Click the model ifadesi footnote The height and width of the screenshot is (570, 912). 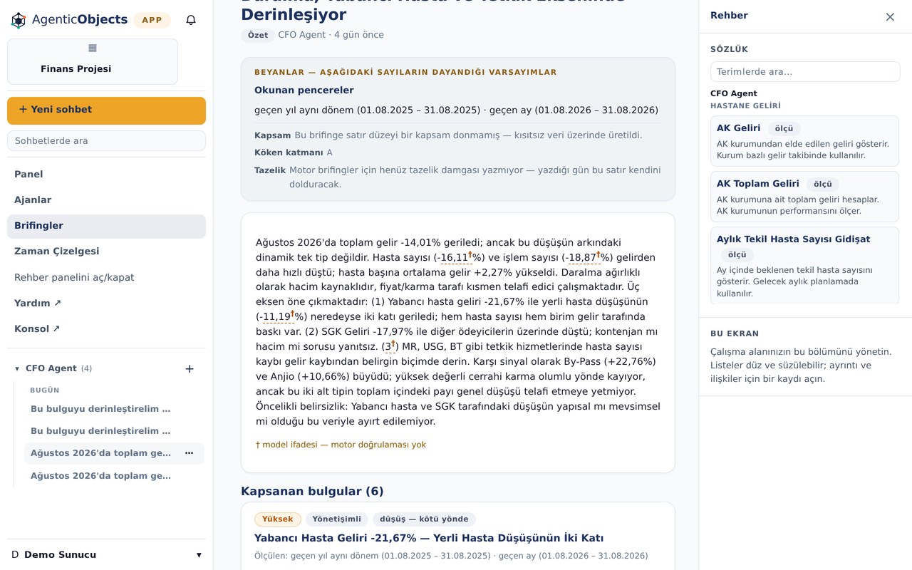pyautogui.click(x=341, y=445)
